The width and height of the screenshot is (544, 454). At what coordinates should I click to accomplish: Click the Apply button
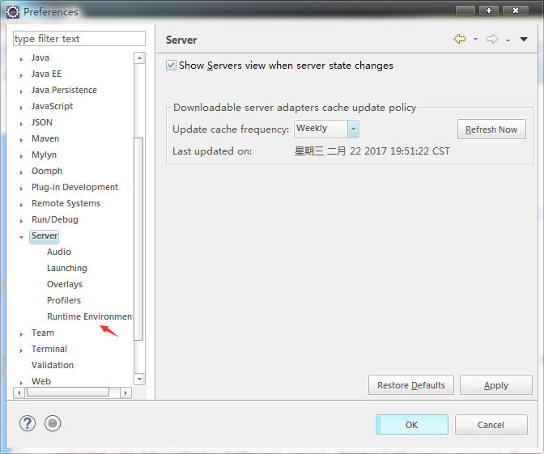(496, 385)
